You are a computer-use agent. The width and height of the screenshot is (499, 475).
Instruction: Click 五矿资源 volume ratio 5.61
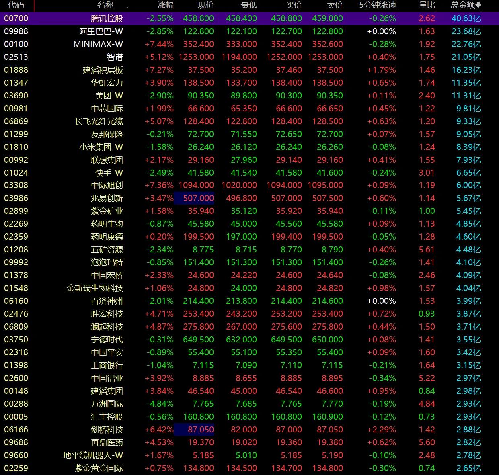[427, 250]
